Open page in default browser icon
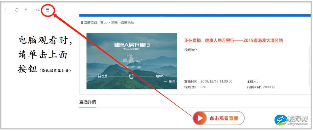The image size is (313, 131). tap(47, 10)
